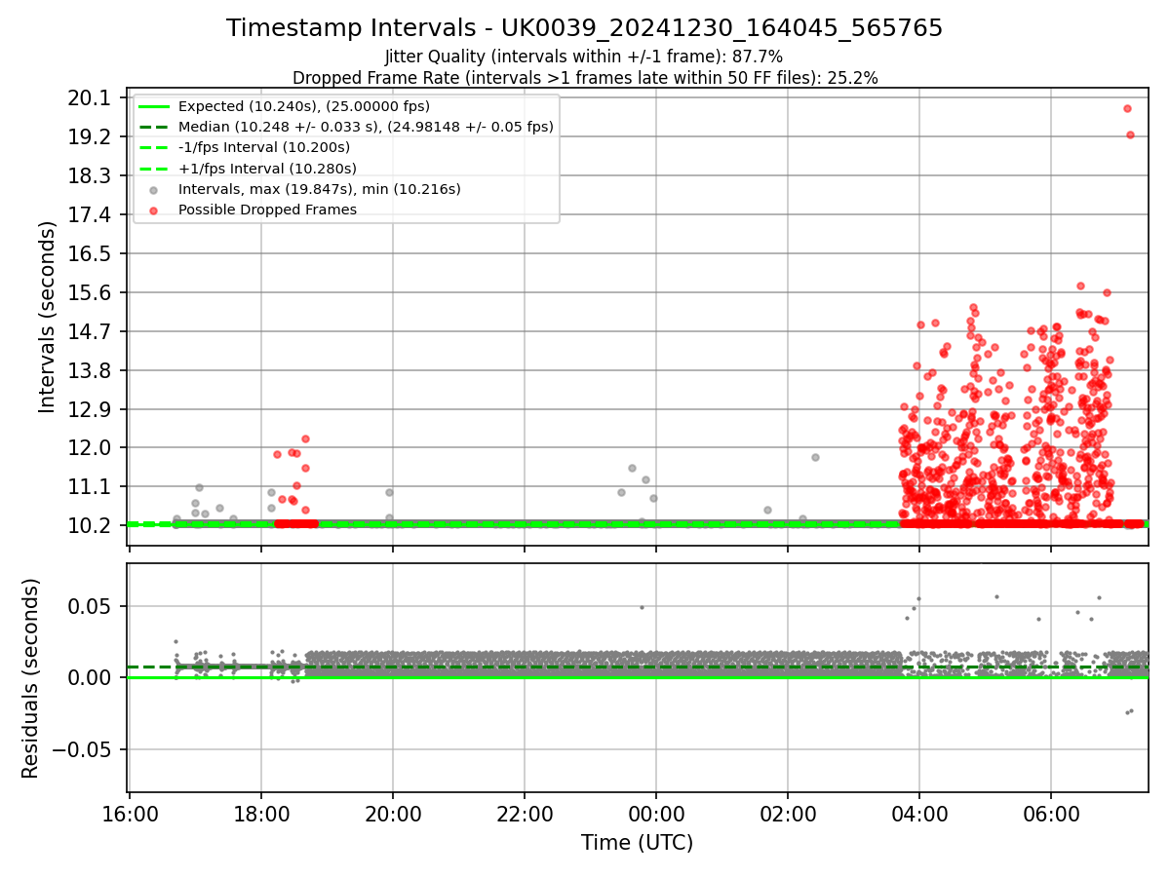Click the x-axis label 'Time (UTC)'

(x=637, y=843)
